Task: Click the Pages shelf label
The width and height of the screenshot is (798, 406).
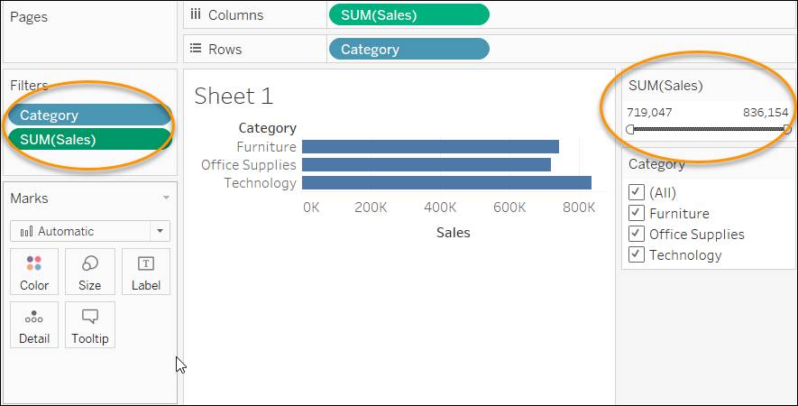Action: pos(29,17)
